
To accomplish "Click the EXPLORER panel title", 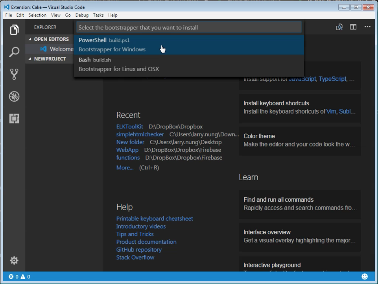I will (45, 27).
